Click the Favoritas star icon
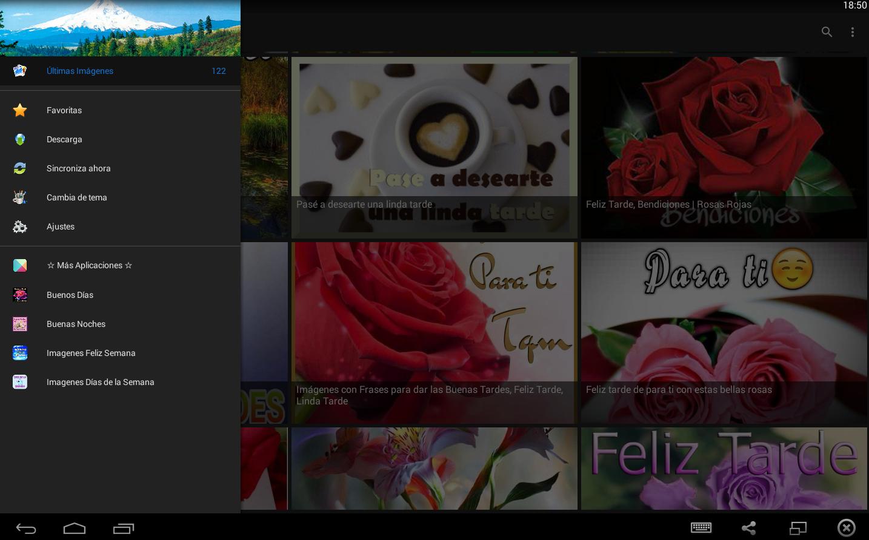 [20, 110]
